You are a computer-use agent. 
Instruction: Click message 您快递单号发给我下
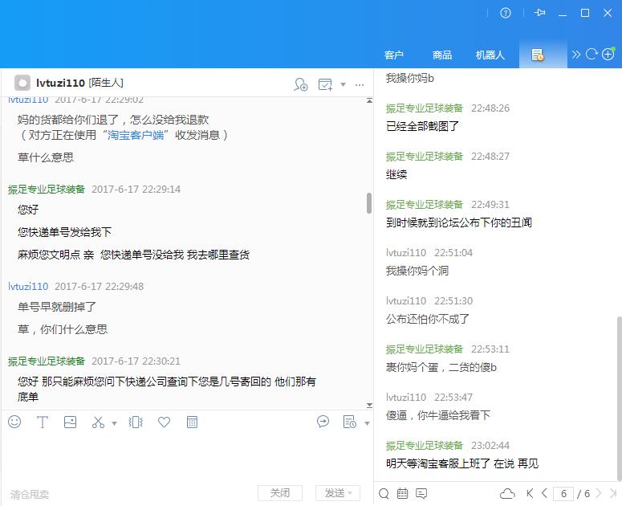pos(64,232)
